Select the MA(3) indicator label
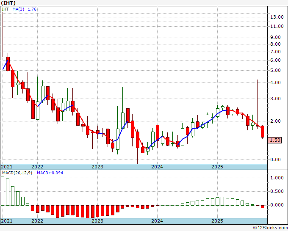The width and height of the screenshot is (288, 231). point(18,9)
